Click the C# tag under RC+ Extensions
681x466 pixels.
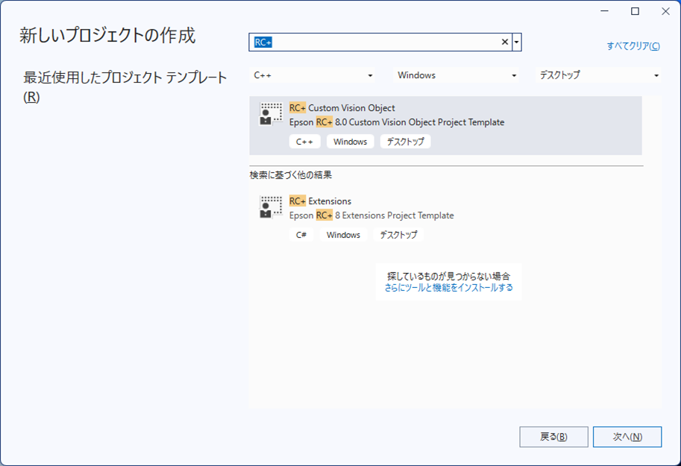click(x=301, y=235)
